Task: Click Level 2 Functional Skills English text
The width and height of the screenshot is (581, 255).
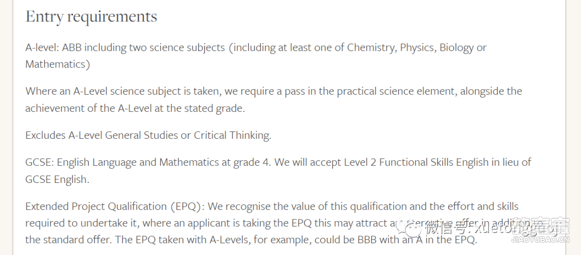Action: pyautogui.click(x=416, y=162)
